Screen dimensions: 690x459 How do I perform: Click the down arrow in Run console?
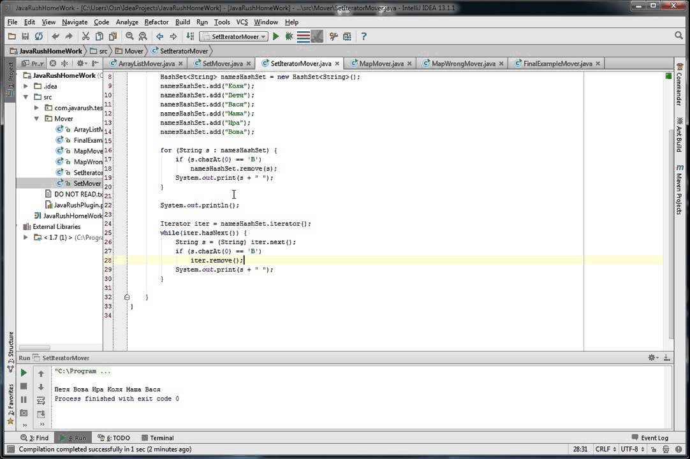[41, 387]
